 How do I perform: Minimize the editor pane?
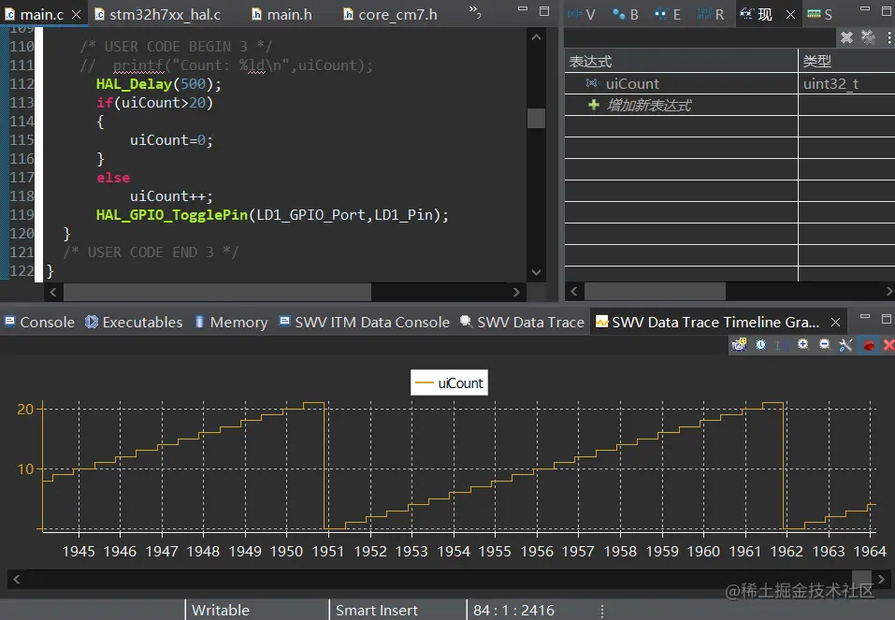point(522,9)
